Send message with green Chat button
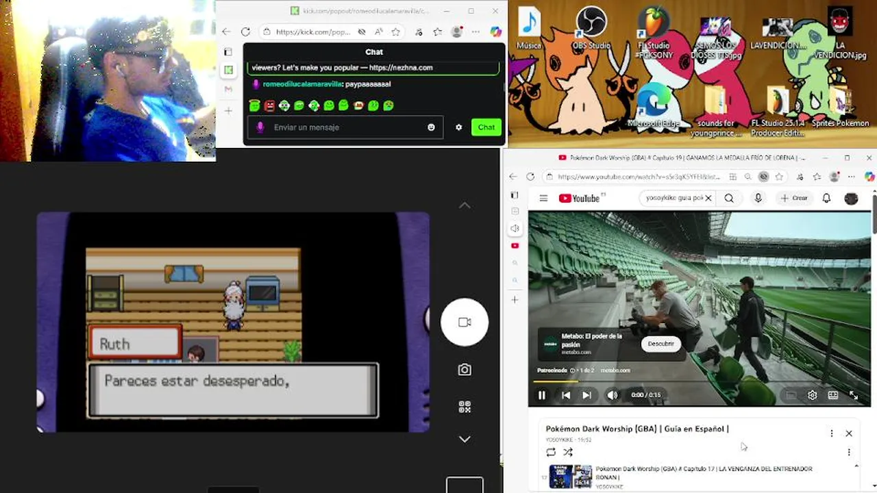Viewport: 877px width, 493px height. click(486, 127)
